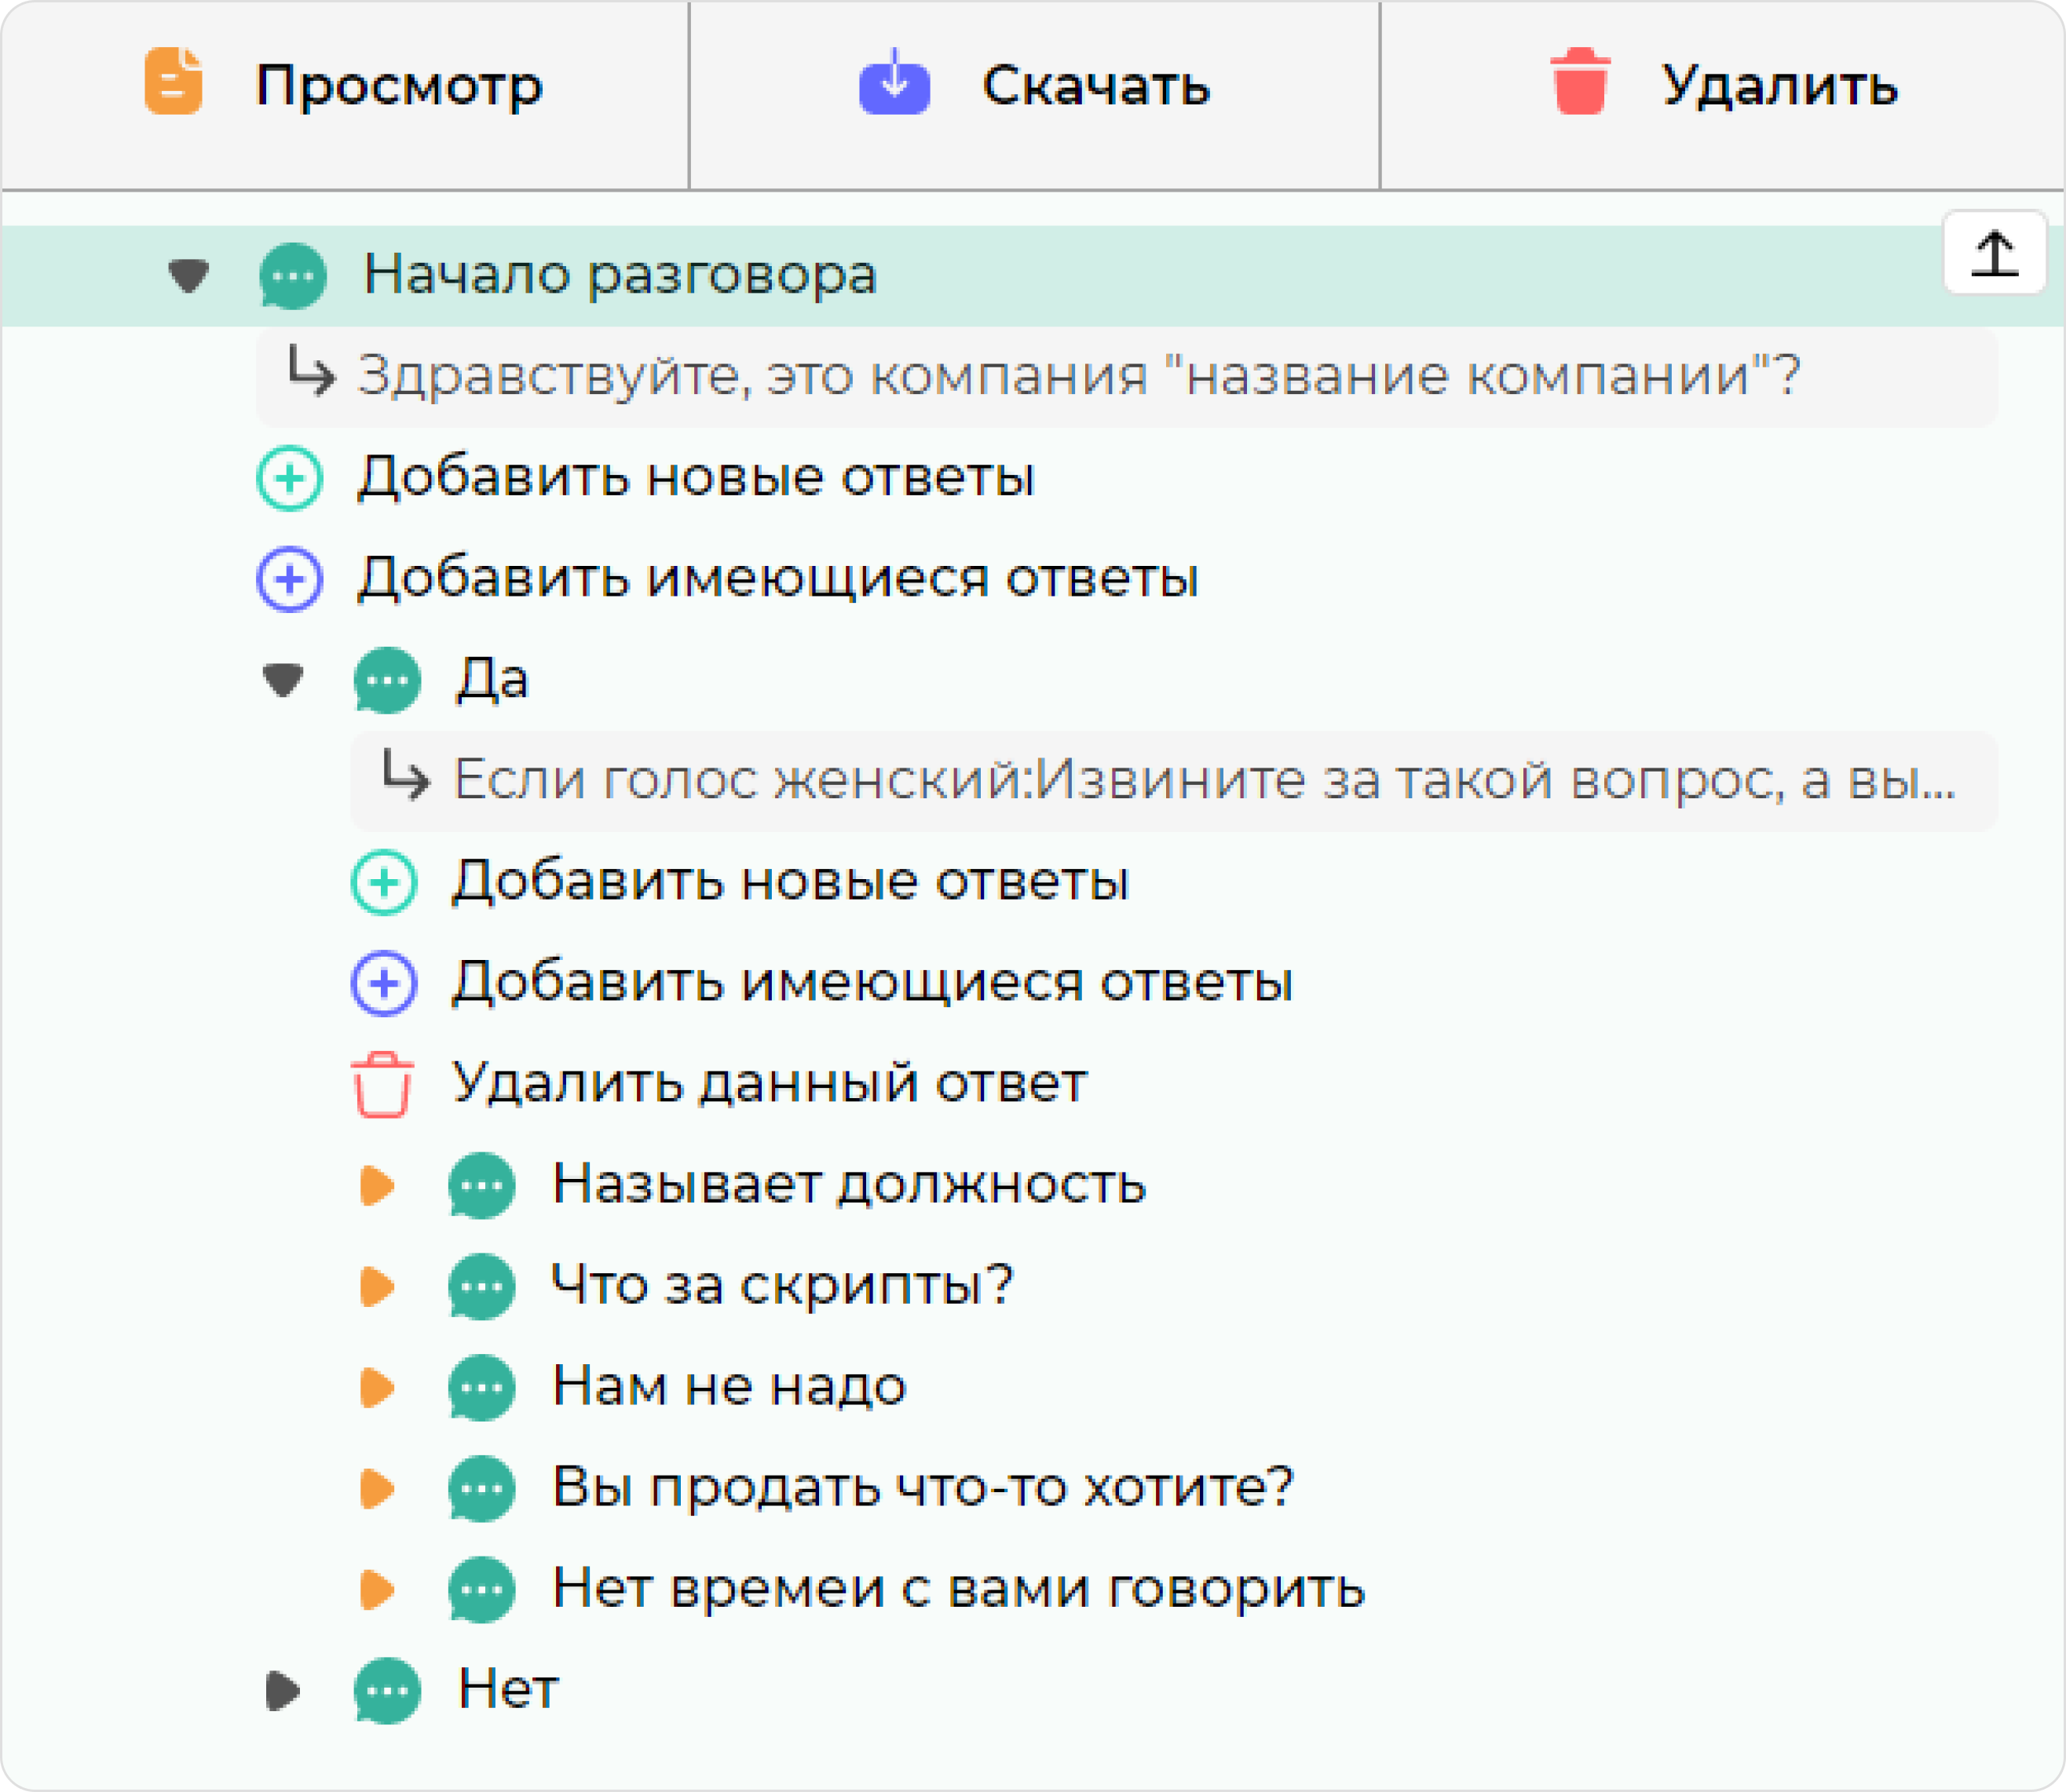Click the Если голос женский script text
Image resolution: width=2066 pixels, height=1792 pixels.
[1204, 781]
